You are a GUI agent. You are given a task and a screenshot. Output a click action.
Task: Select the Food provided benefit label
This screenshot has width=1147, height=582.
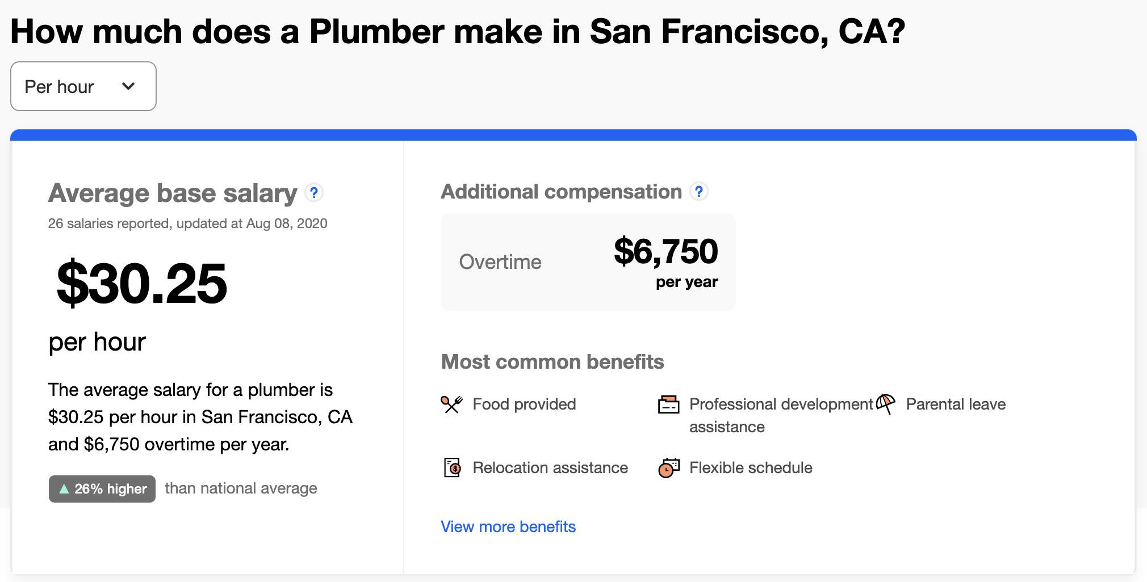[x=524, y=404]
